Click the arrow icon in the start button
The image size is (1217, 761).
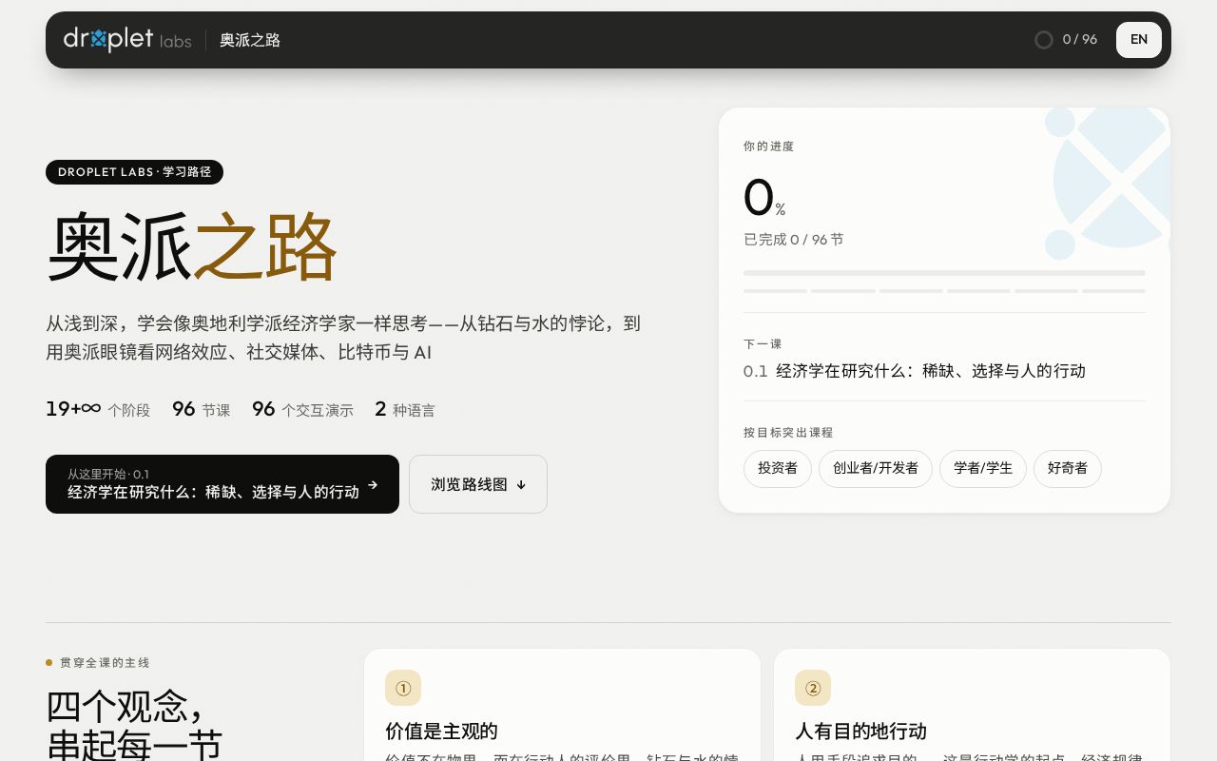pyautogui.click(x=373, y=485)
